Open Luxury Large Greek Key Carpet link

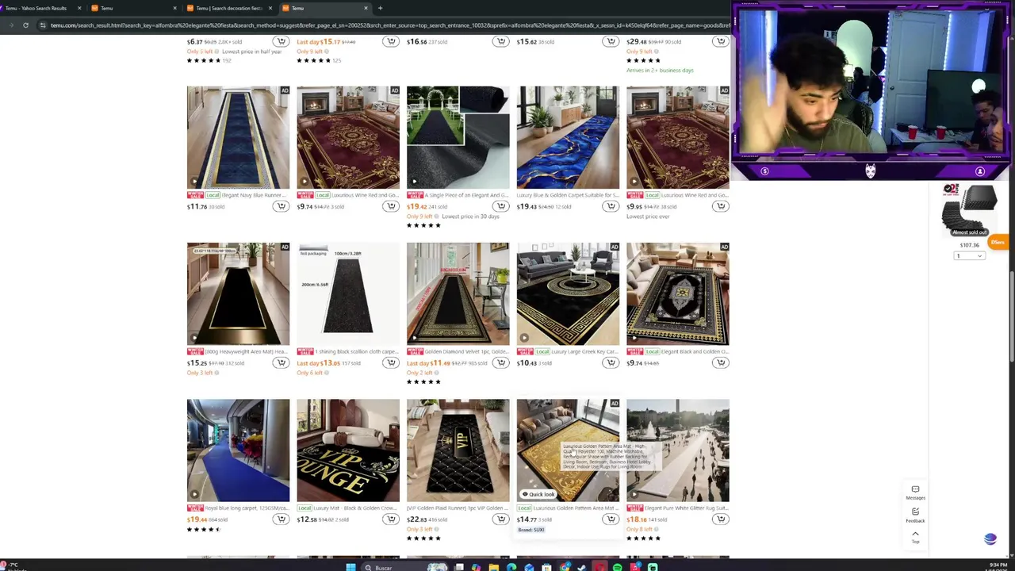(x=585, y=351)
